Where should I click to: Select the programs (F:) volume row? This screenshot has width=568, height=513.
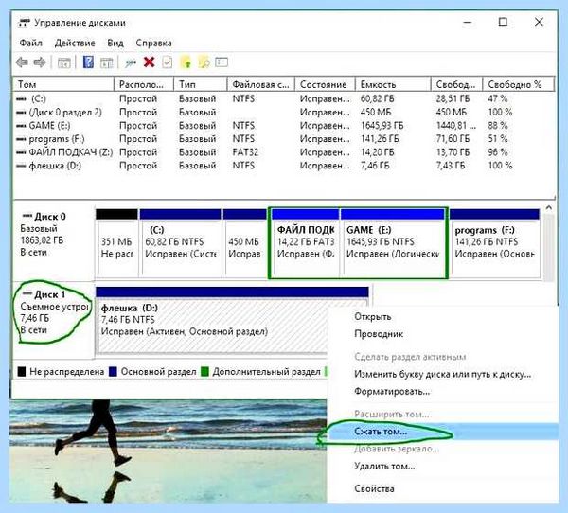tap(284, 139)
